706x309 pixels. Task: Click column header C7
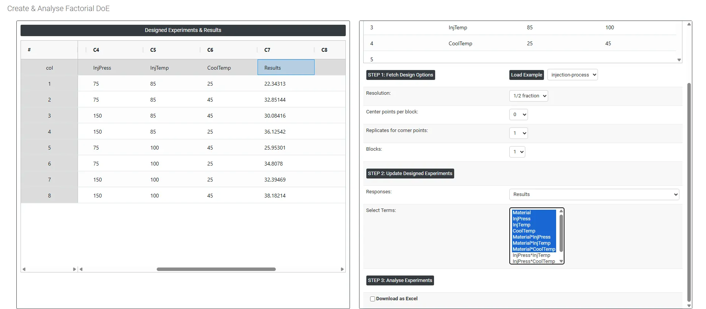pos(286,50)
